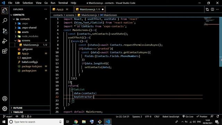
Task: Click the feedback icon in status bar
Action: tap(212, 116)
